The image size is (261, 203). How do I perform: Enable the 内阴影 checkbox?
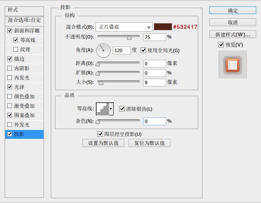pyautogui.click(x=10, y=68)
